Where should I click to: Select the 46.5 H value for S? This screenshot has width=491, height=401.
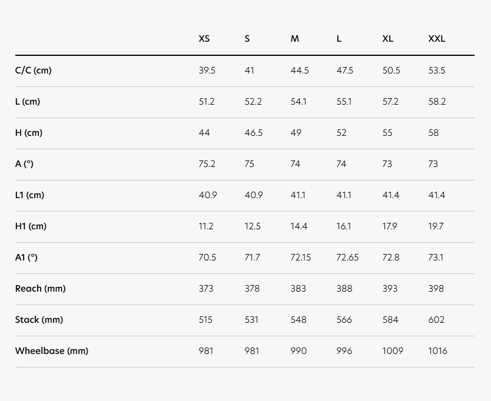254,133
